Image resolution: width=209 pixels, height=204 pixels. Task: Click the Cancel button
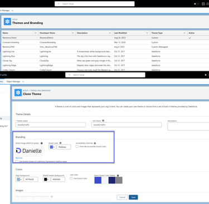click(x=122, y=197)
